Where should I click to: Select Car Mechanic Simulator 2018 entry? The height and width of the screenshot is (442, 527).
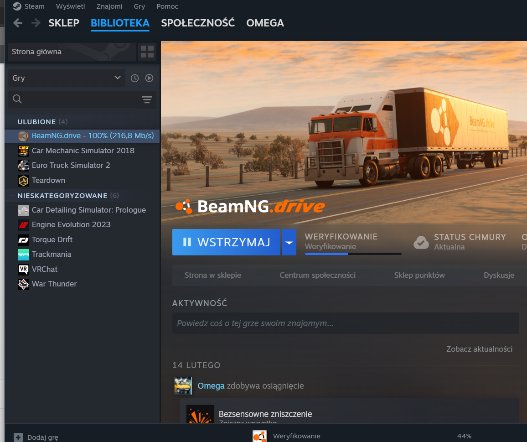coord(83,151)
